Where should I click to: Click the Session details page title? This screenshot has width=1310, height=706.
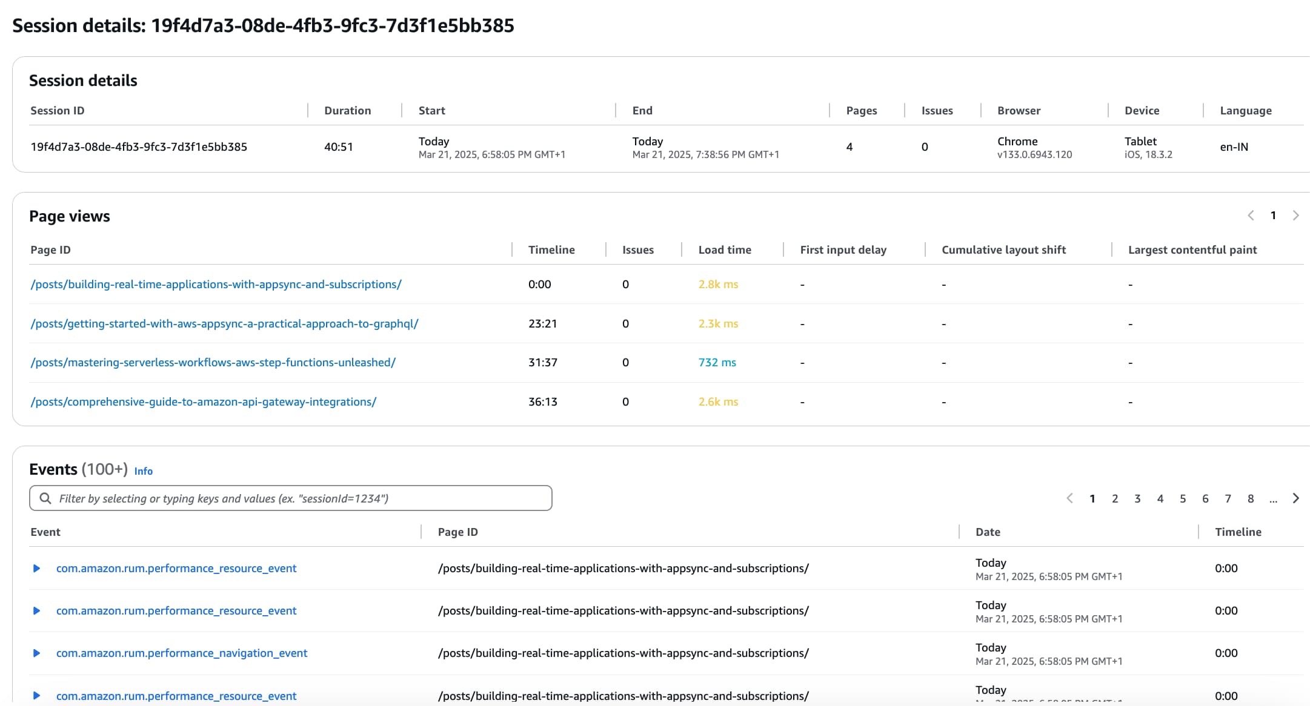tap(263, 25)
